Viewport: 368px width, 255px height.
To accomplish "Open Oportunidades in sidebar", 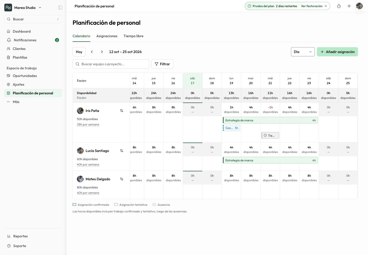I will tap(33, 76).
